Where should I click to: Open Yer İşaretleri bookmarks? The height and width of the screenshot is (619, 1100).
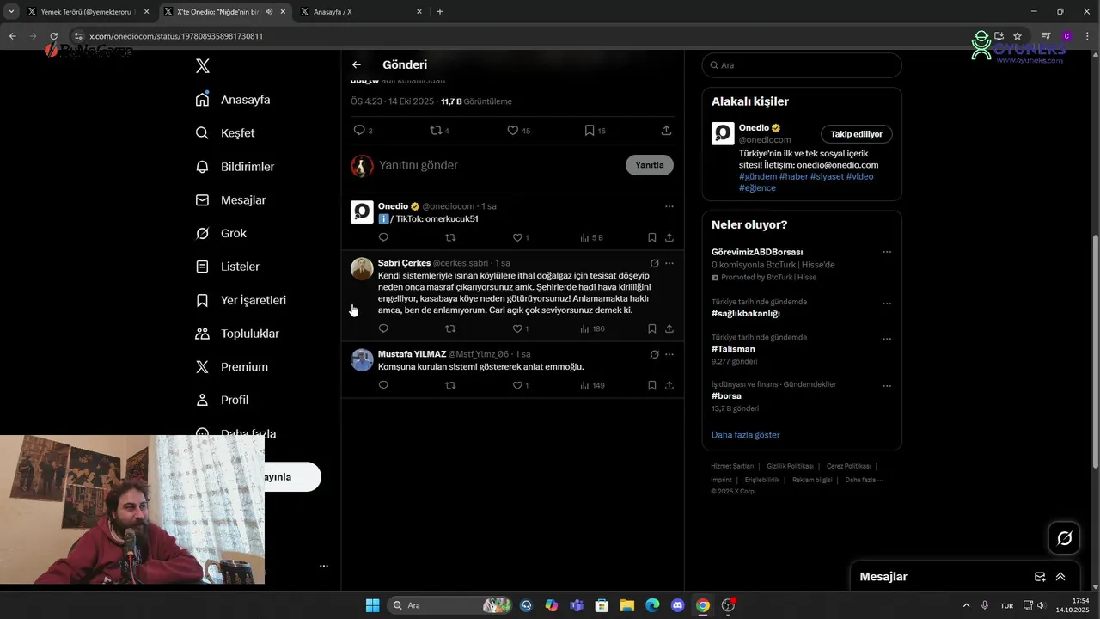click(x=241, y=300)
